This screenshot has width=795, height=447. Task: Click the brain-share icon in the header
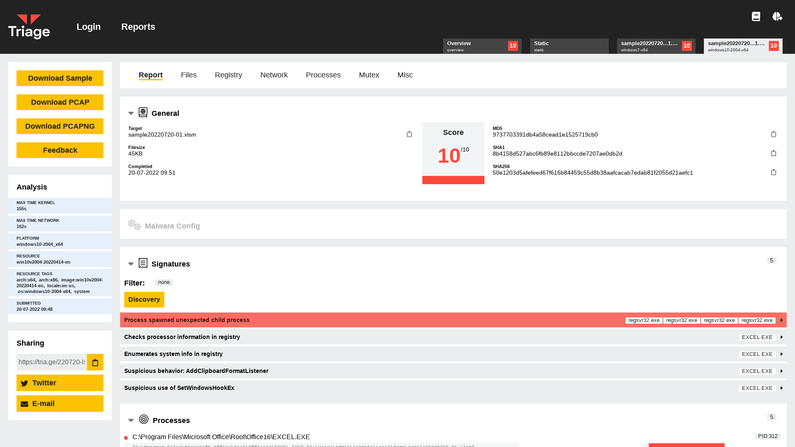point(777,17)
